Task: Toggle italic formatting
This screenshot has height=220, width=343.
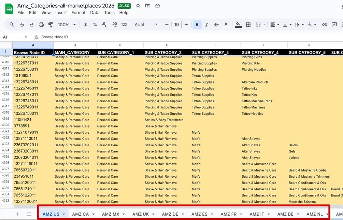Action: [x=206, y=24]
